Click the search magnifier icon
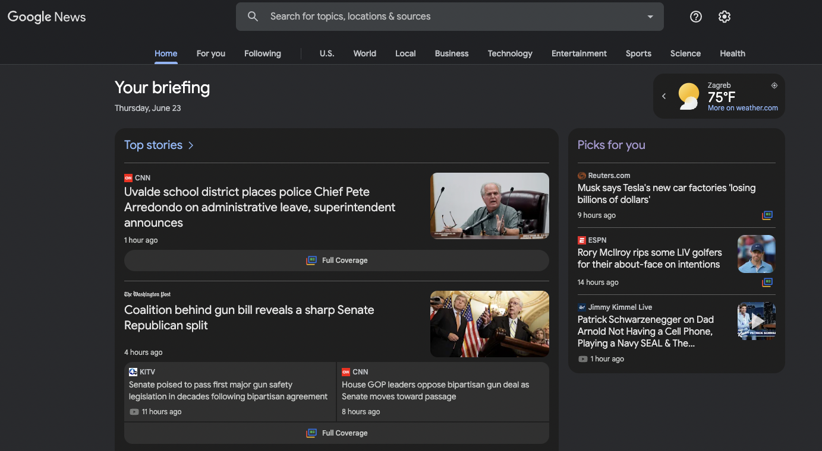The height and width of the screenshot is (451, 822). tap(253, 17)
